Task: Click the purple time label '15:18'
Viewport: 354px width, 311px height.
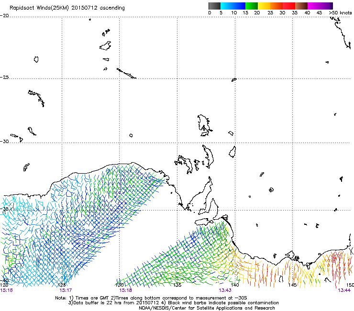Action: click(x=125, y=290)
